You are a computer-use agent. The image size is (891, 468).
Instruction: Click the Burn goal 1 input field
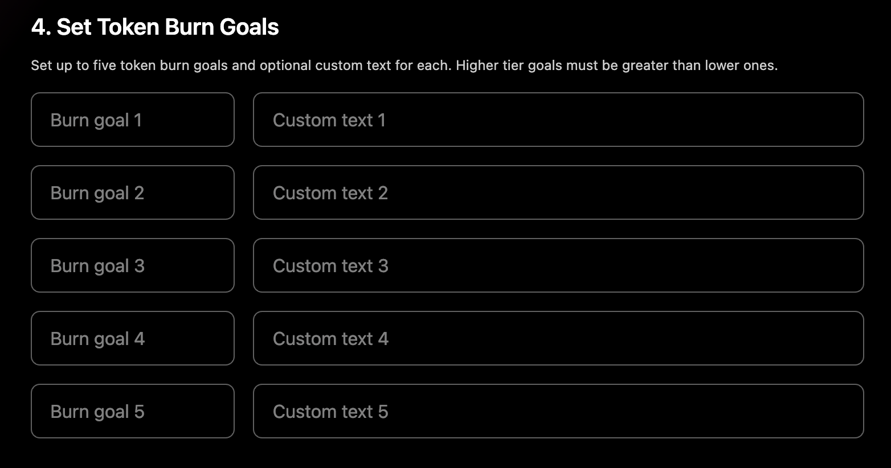(x=132, y=120)
